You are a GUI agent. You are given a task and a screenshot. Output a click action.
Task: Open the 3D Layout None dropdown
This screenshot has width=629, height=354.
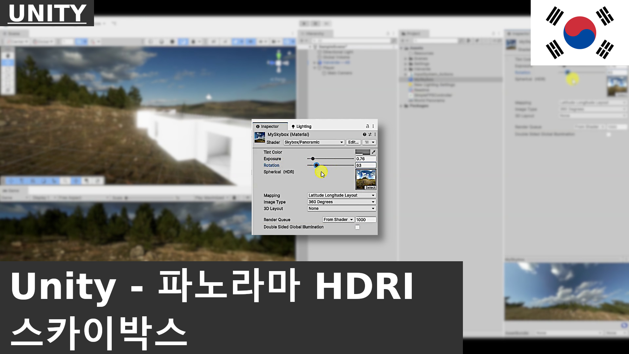tap(342, 208)
